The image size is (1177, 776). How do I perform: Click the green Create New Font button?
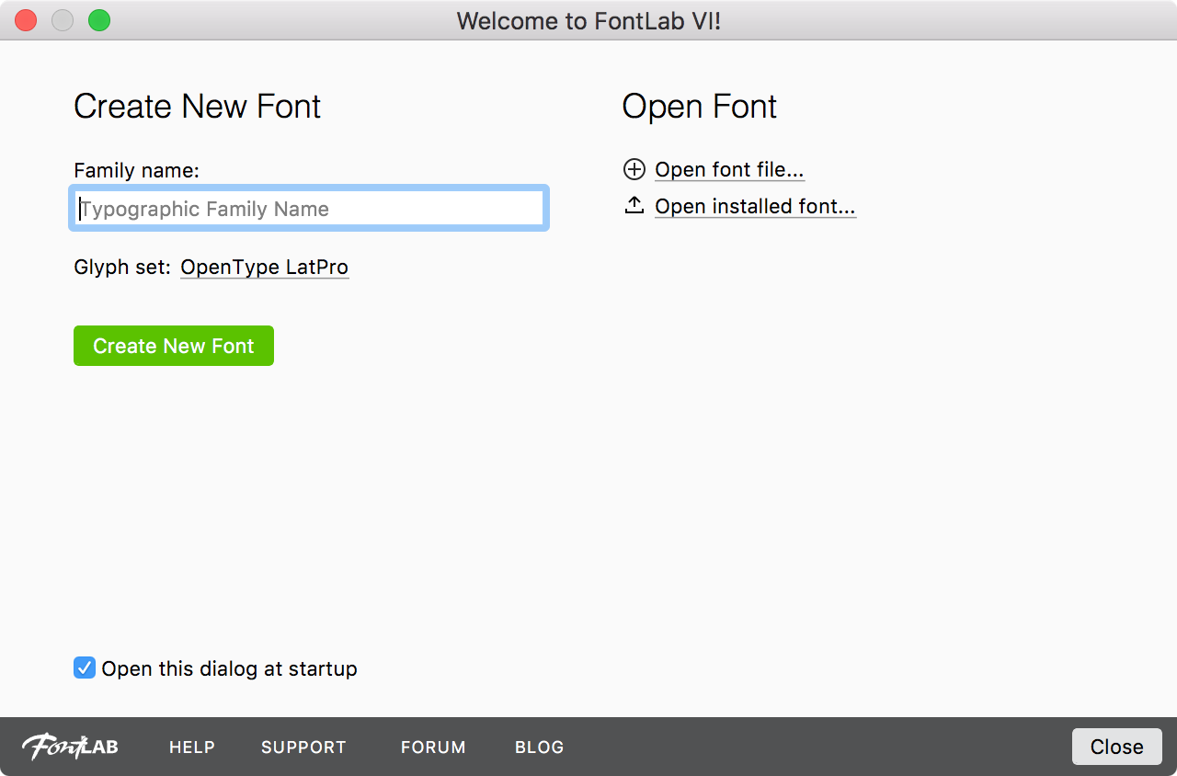click(x=174, y=346)
